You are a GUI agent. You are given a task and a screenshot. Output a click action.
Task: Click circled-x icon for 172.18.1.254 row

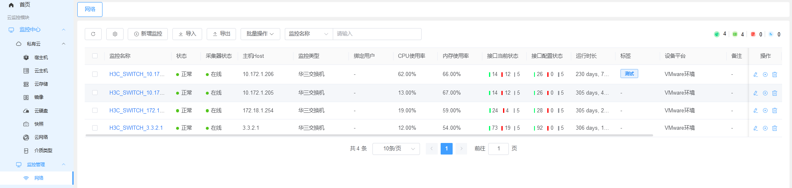pyautogui.click(x=765, y=110)
